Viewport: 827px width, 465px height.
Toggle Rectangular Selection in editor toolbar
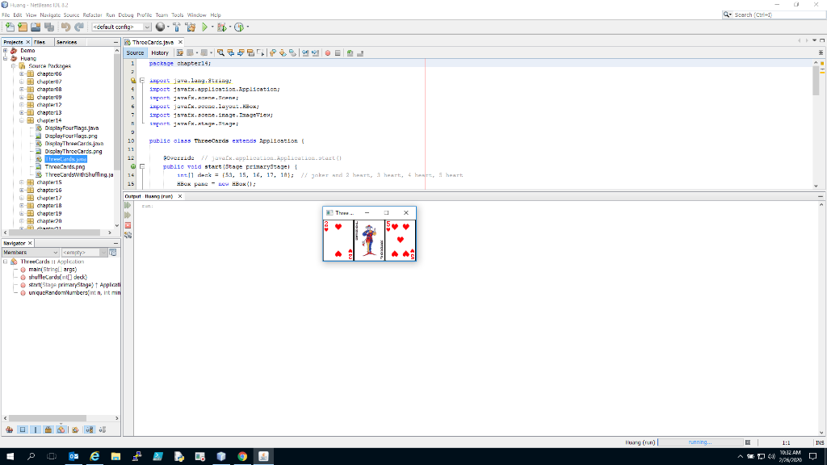pos(260,52)
